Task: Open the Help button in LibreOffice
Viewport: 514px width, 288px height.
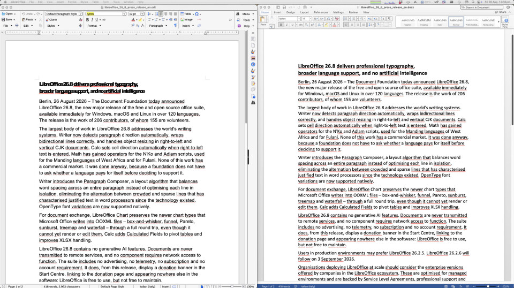Action: tap(246, 26)
